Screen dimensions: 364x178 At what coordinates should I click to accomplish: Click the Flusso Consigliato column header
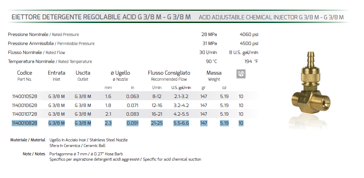point(169,76)
